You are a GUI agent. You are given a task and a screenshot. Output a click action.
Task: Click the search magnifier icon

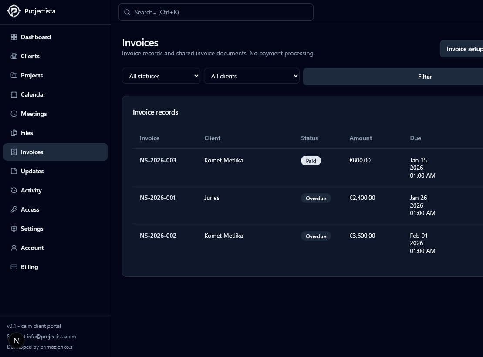[x=127, y=12]
